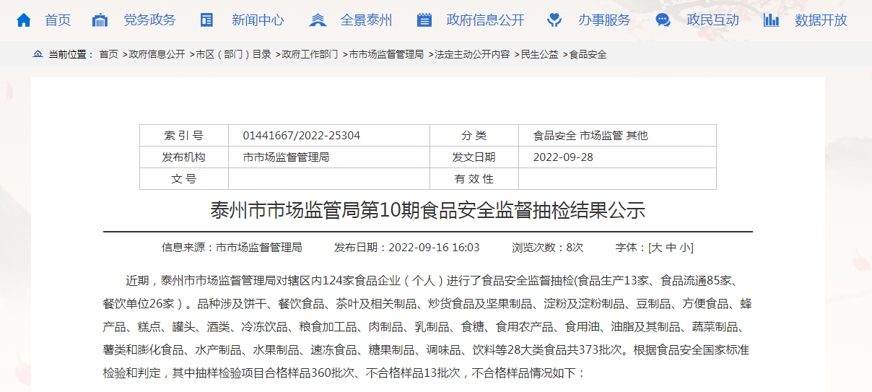Click the 新闻中心 newspaper icon
This screenshot has height=392, width=872.
tap(207, 20)
